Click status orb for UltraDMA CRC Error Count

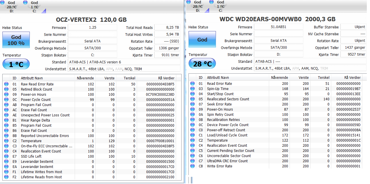click(192, 161)
